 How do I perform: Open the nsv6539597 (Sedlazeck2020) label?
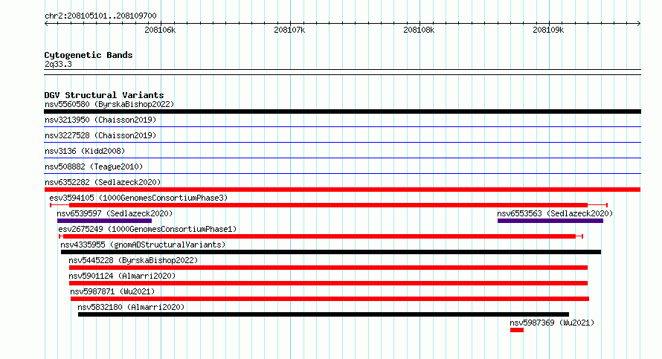pyautogui.click(x=115, y=213)
